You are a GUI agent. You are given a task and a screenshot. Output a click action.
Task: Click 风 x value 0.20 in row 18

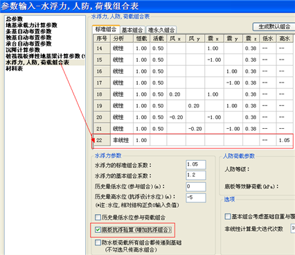click(177, 94)
